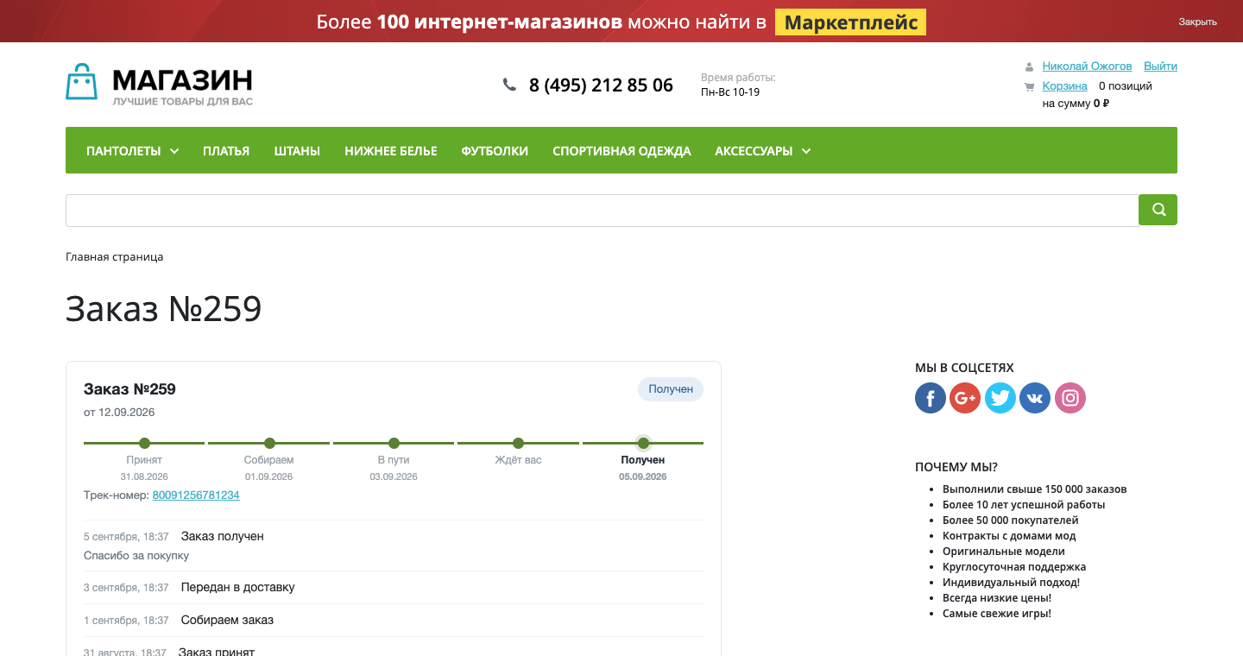Viewport: 1243px width, 656px height.
Task: Click the Собираем progress step marker
Action: (x=269, y=444)
